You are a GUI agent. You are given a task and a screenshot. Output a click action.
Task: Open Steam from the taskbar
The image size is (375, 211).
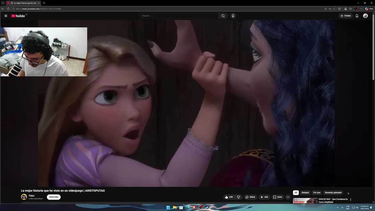coord(207,207)
